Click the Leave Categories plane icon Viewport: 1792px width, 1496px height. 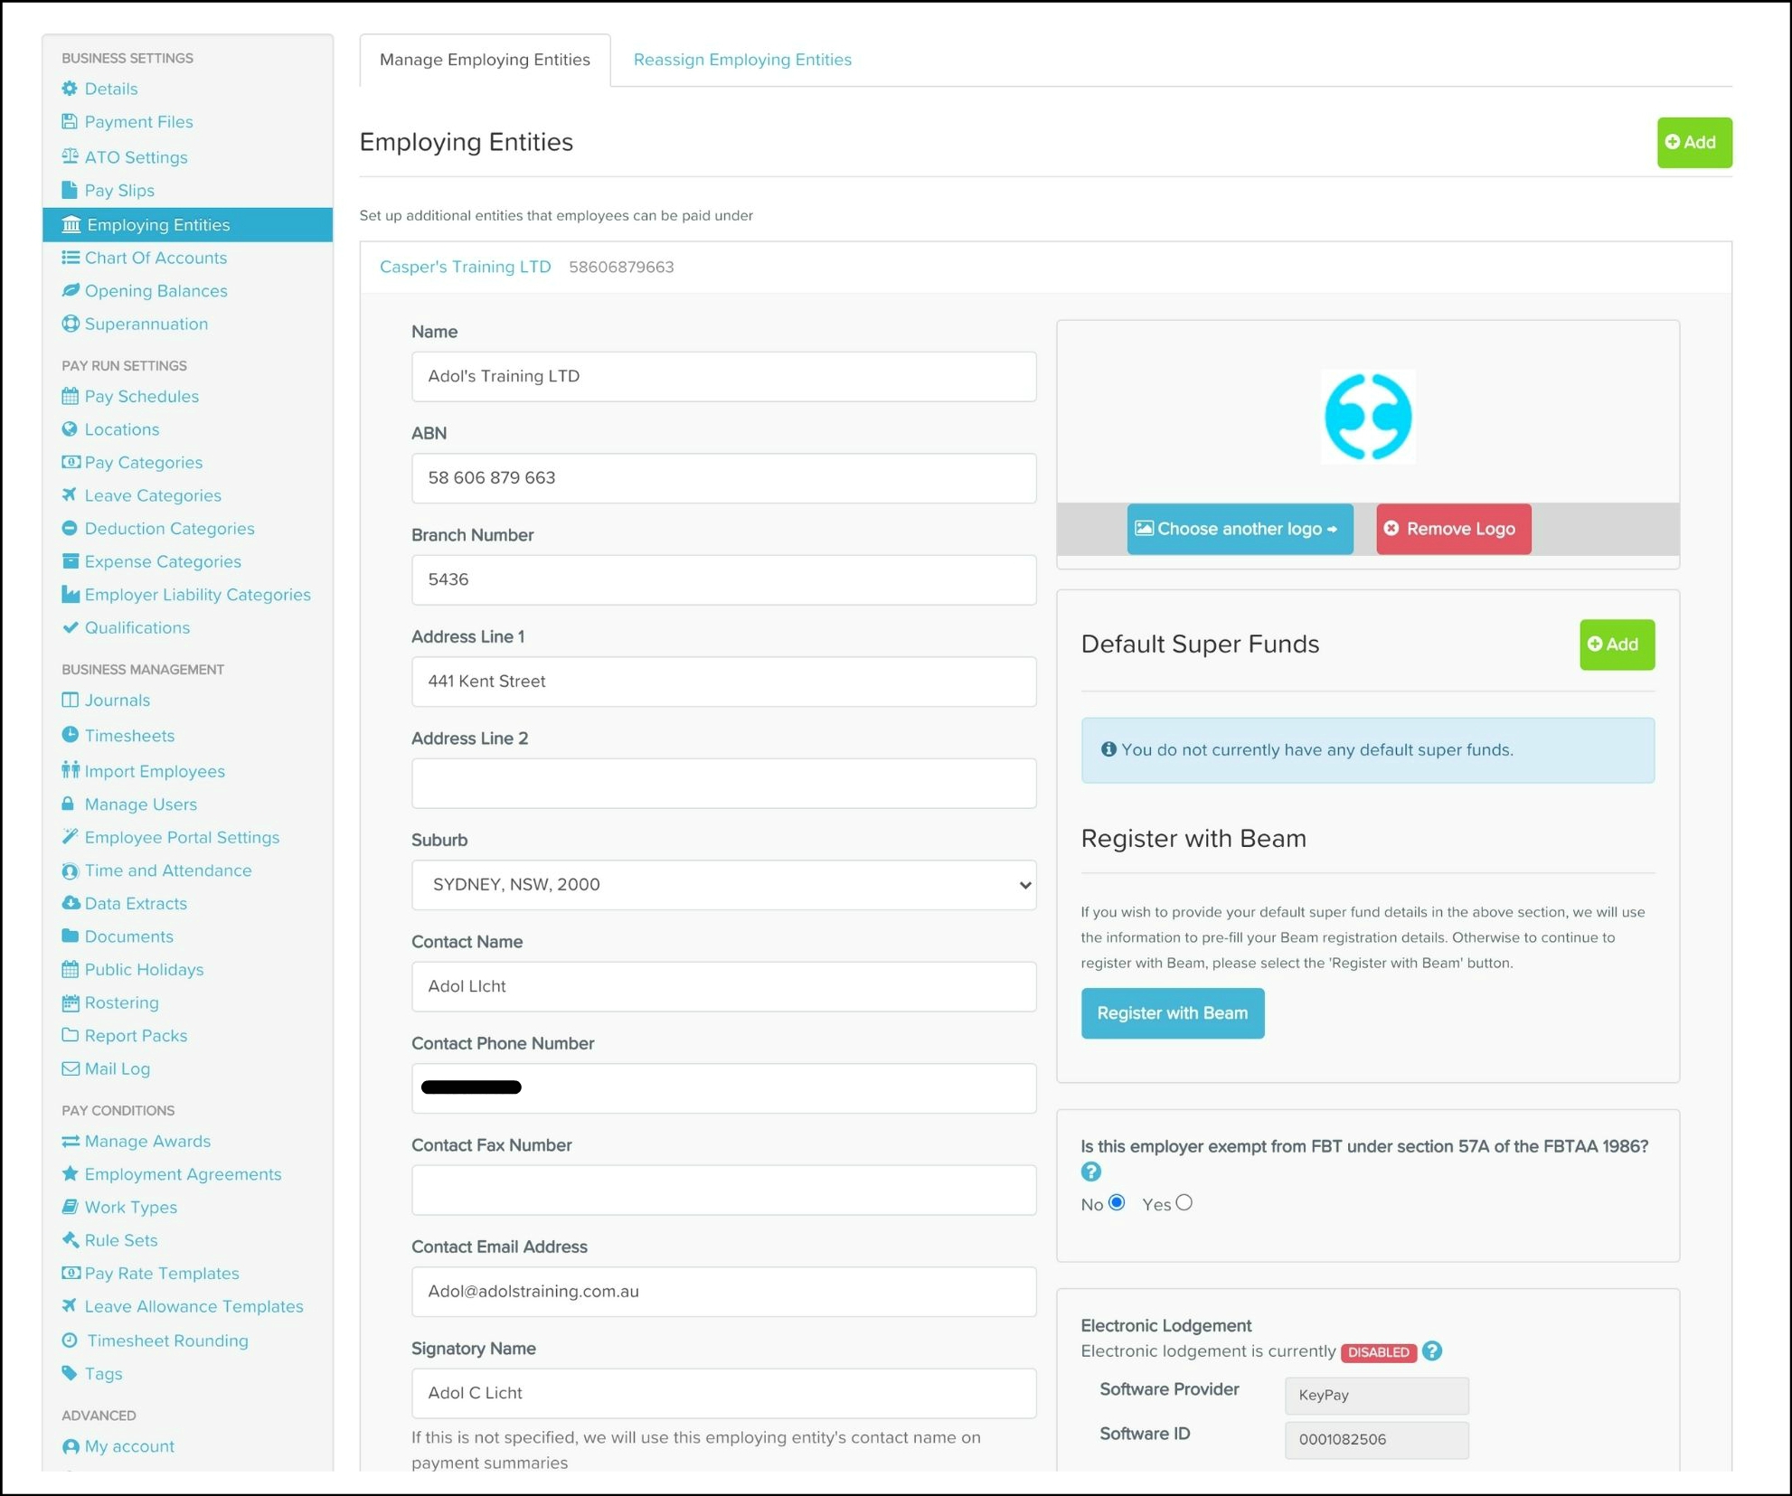point(70,494)
